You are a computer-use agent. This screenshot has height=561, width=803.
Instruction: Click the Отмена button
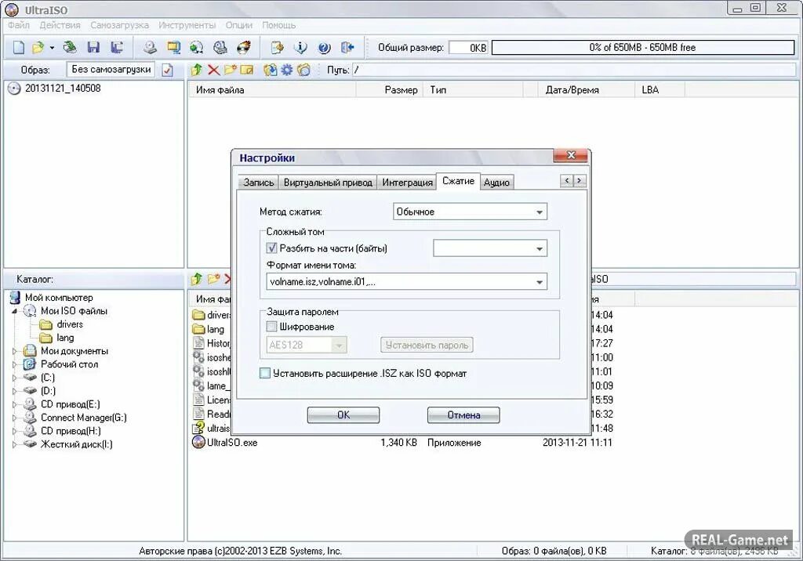click(463, 415)
